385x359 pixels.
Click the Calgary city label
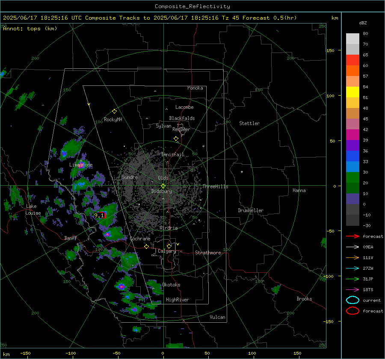tap(167, 251)
